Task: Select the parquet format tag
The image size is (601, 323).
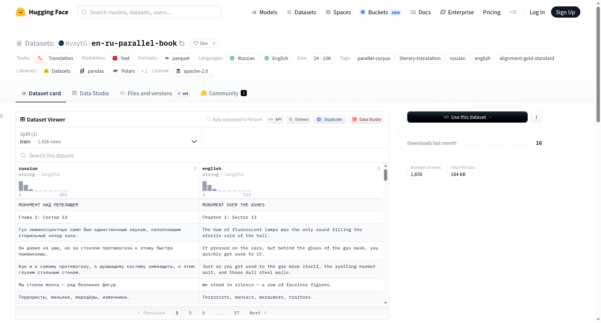Action: coord(177,58)
